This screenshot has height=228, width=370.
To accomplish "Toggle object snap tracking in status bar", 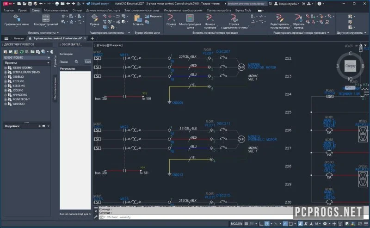I will pyautogui.click(x=285, y=223).
